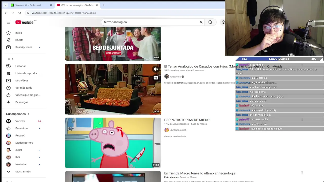Open Casados con Hijos video thumbnail

pyautogui.click(x=113, y=89)
